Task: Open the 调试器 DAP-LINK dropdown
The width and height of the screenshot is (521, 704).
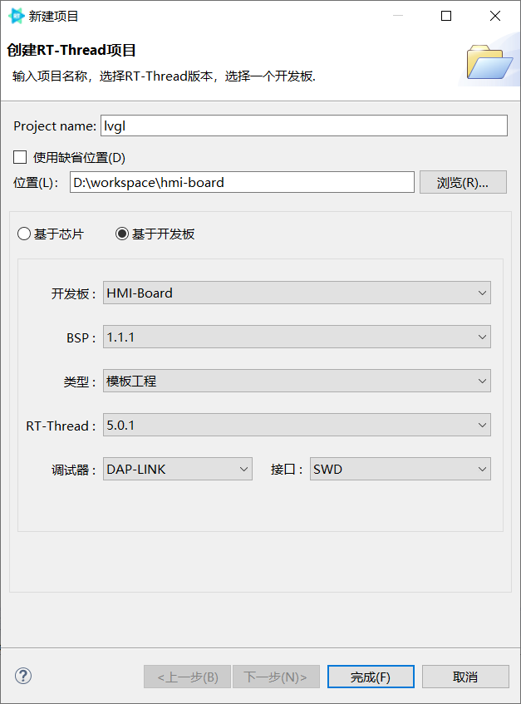Action: coord(177,470)
